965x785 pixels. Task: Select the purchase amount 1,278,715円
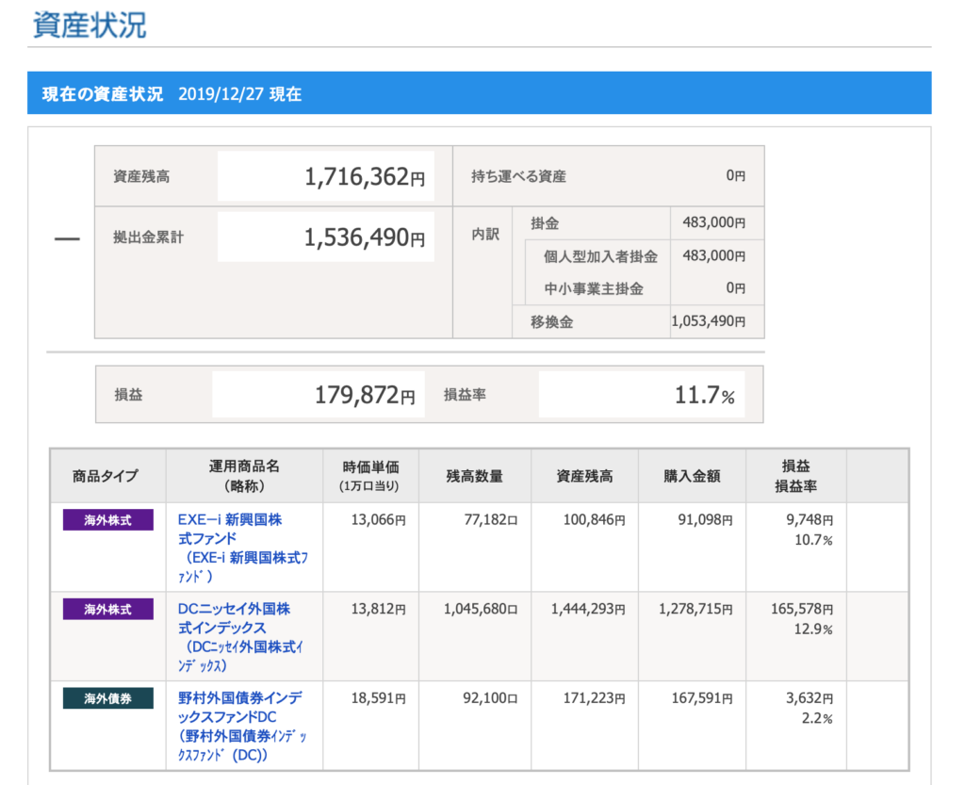696,610
